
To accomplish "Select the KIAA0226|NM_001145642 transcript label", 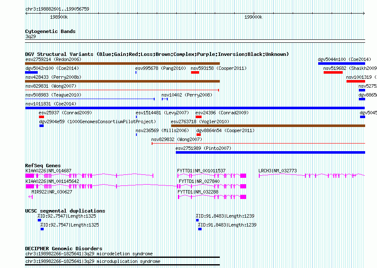I will coord(52,181).
